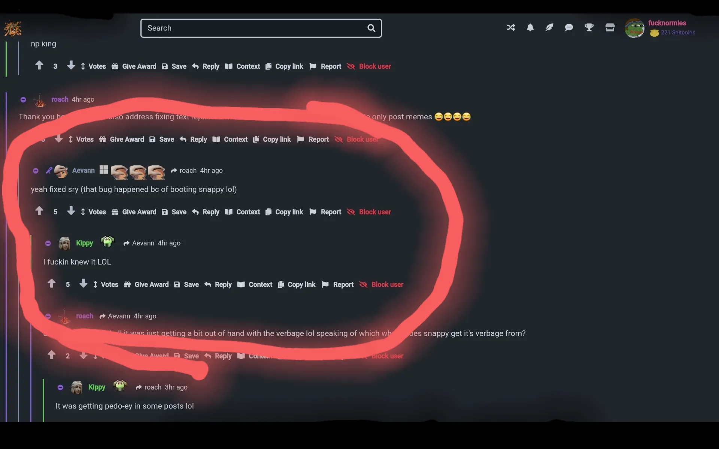Screen dimensions: 719x449
Task: Click the Save button on roach's bottom reply
Action: tap(191, 355)
